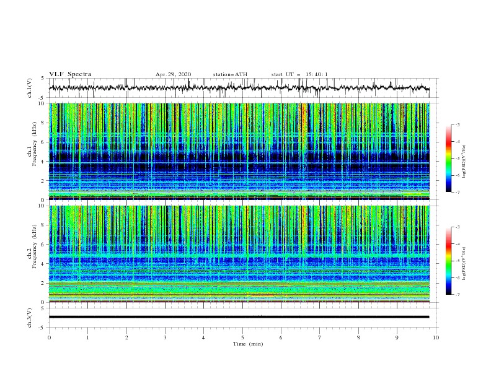Click the ch.1(V) waveform trace
This screenshot has width=491, height=379.
pyautogui.click(x=239, y=88)
